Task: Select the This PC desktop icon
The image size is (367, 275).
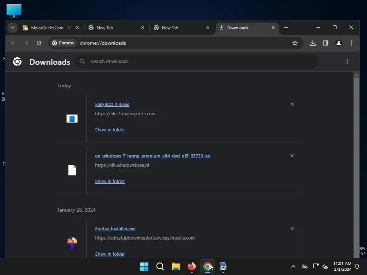Action: (14, 11)
